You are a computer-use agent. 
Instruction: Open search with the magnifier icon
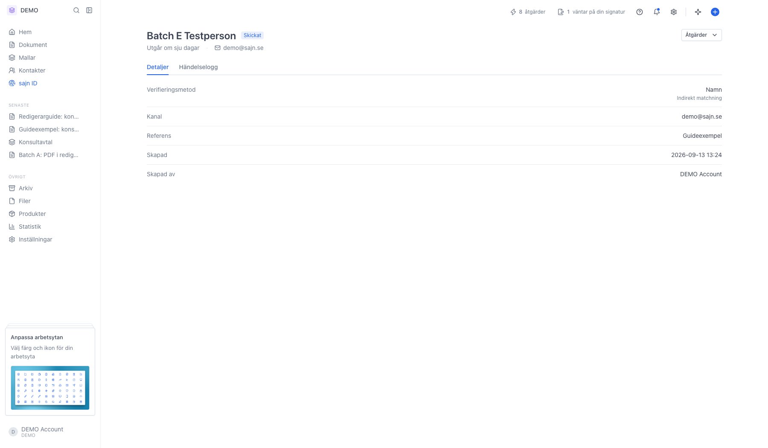76,10
